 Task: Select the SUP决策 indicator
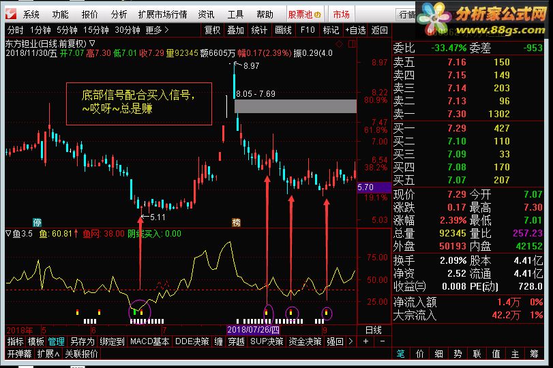(x=267, y=341)
